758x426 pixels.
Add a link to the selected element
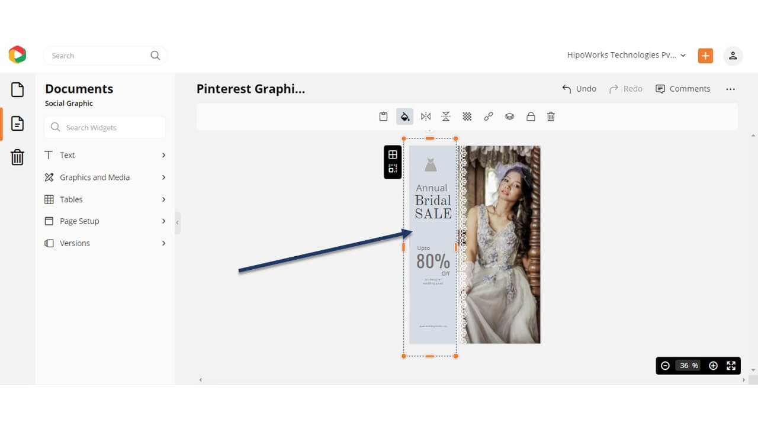(x=489, y=116)
